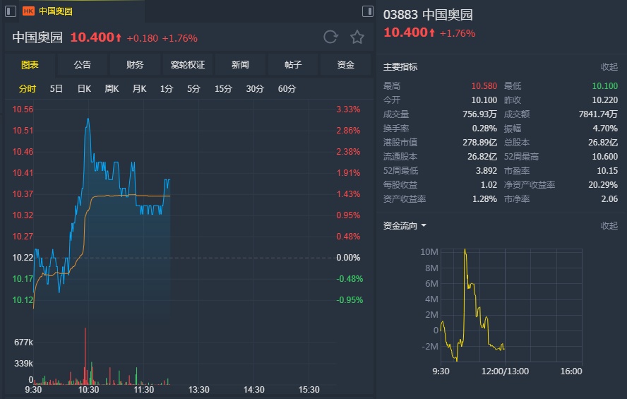Add 中国奥园 to favorites with star
The width and height of the screenshot is (627, 399).
click(x=357, y=37)
